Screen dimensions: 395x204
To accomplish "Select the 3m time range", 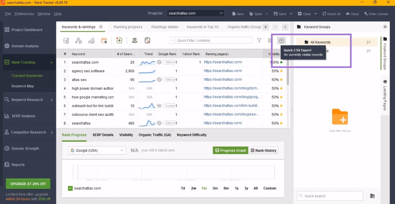I will click(x=215, y=188).
